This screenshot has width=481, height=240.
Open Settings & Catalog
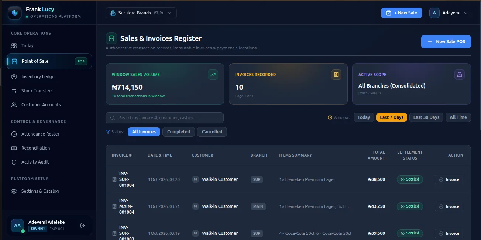point(49,191)
